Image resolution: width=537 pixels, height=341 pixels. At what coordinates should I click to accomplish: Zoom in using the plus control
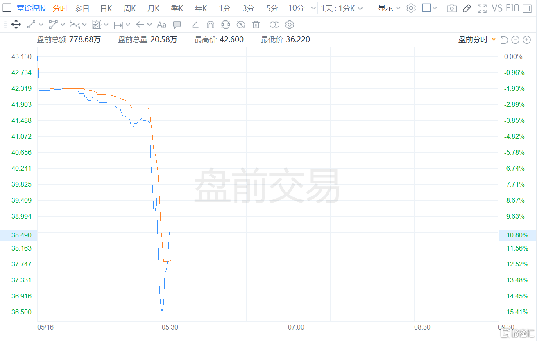pyautogui.click(x=527, y=40)
